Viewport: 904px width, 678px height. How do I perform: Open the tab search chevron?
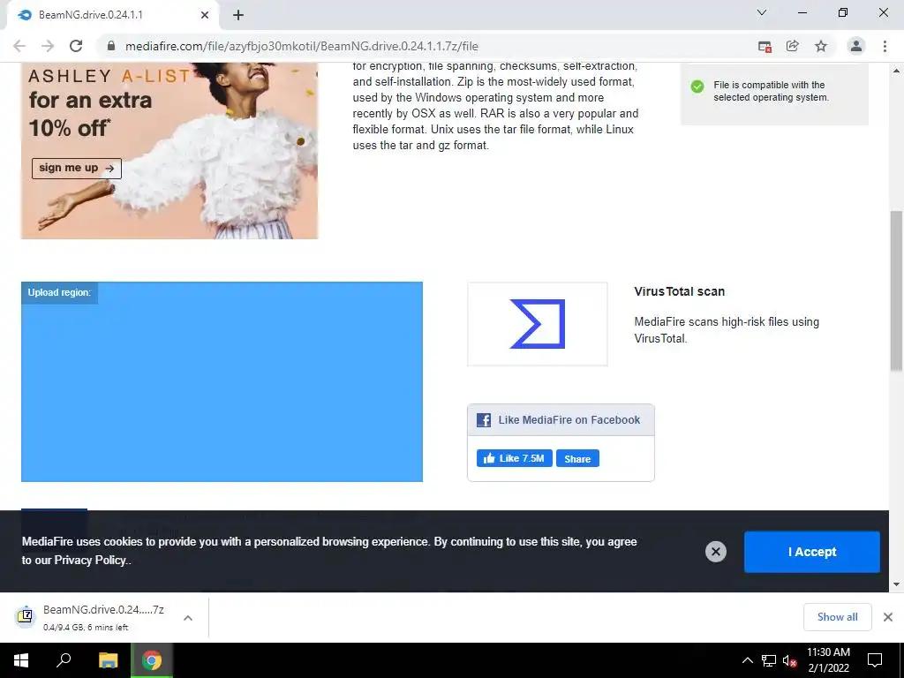coord(762,12)
